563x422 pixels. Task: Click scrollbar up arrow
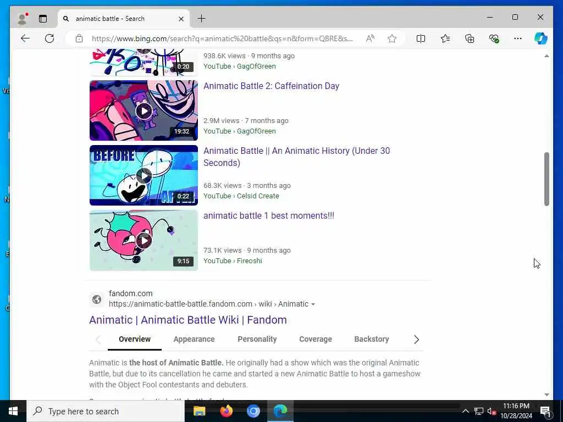tap(547, 56)
